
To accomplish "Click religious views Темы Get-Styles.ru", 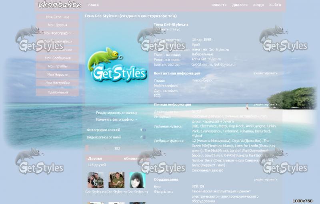I will pyautogui.click(x=206, y=59).
